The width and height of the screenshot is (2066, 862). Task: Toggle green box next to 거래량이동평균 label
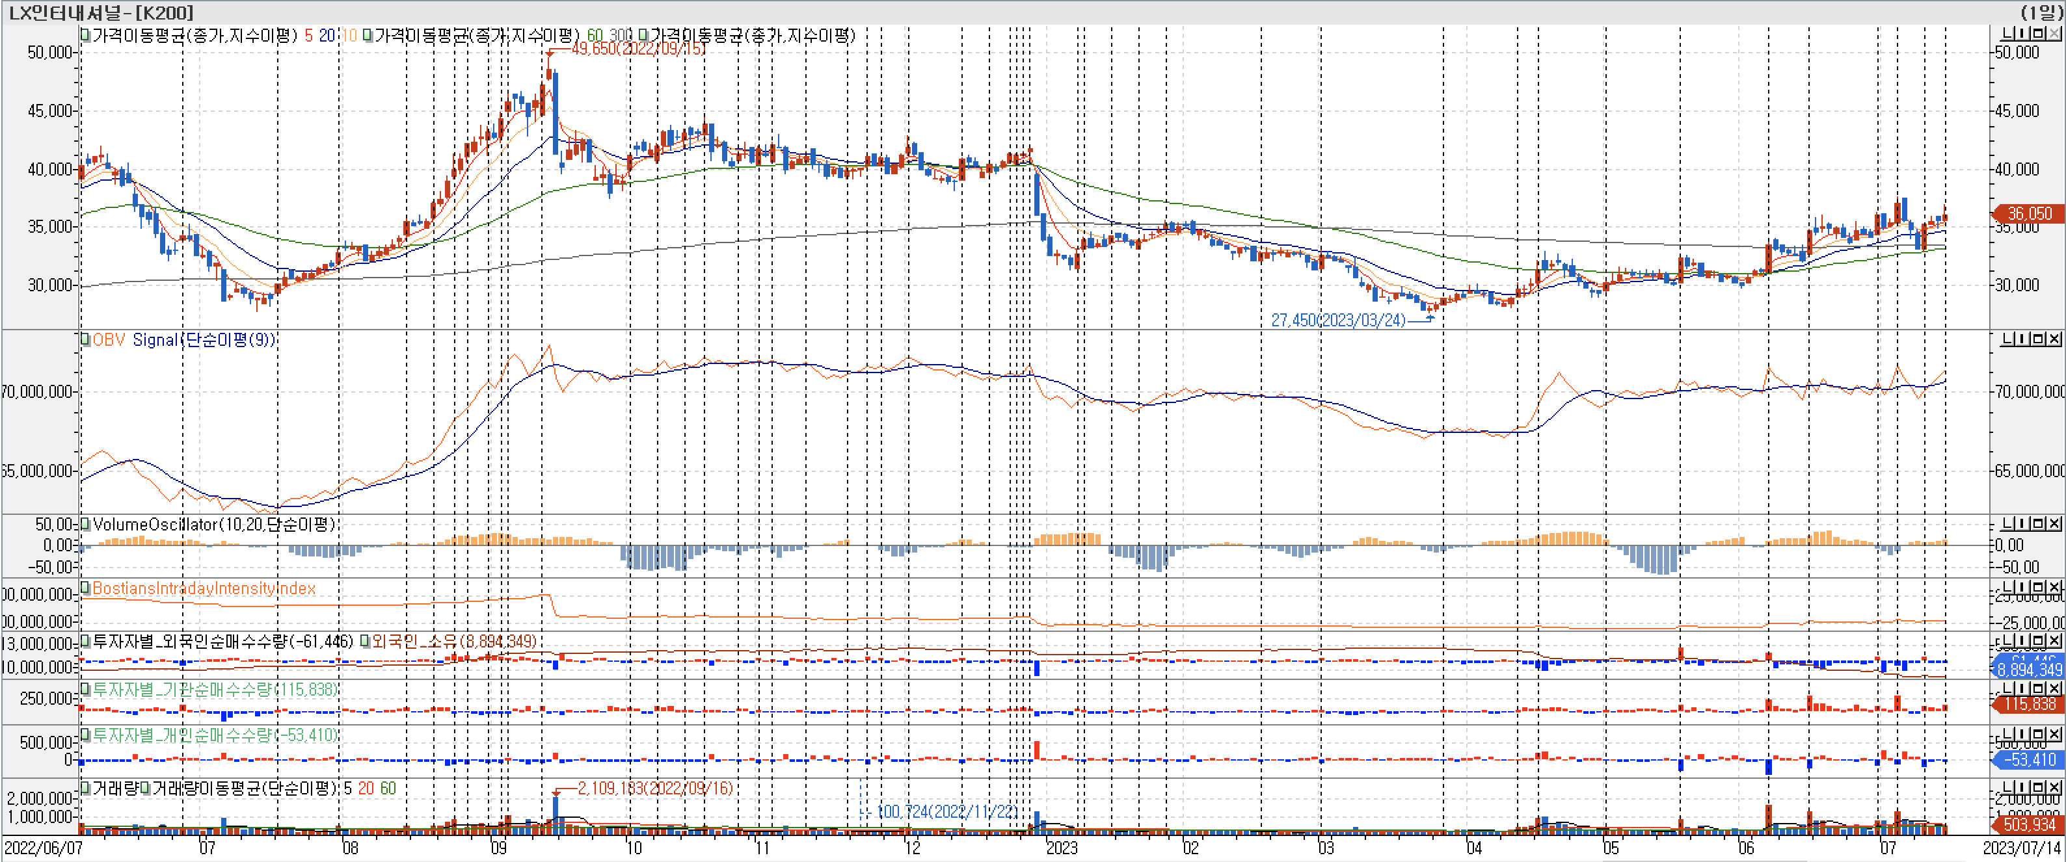click(145, 789)
